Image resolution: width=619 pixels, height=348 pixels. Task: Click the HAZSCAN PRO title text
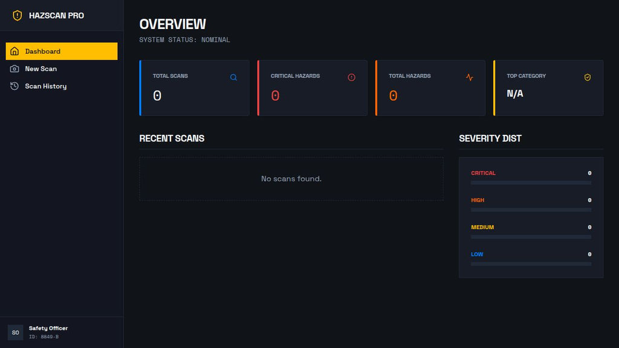(56, 16)
